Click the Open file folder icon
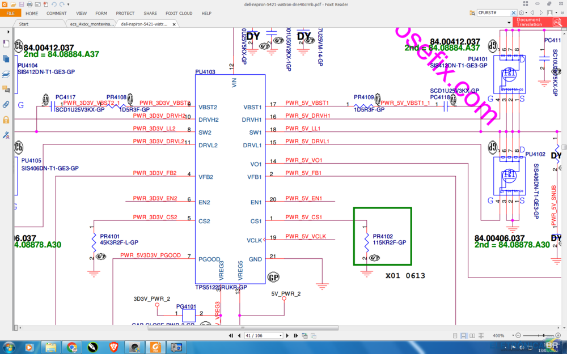This screenshot has height=354, width=567. click(13, 4)
